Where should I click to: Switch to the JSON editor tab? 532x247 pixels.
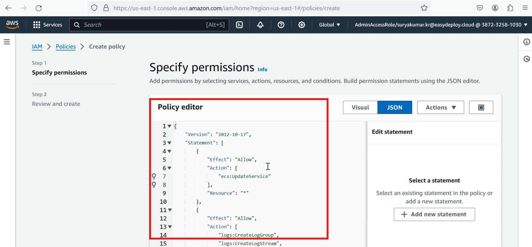[395, 107]
